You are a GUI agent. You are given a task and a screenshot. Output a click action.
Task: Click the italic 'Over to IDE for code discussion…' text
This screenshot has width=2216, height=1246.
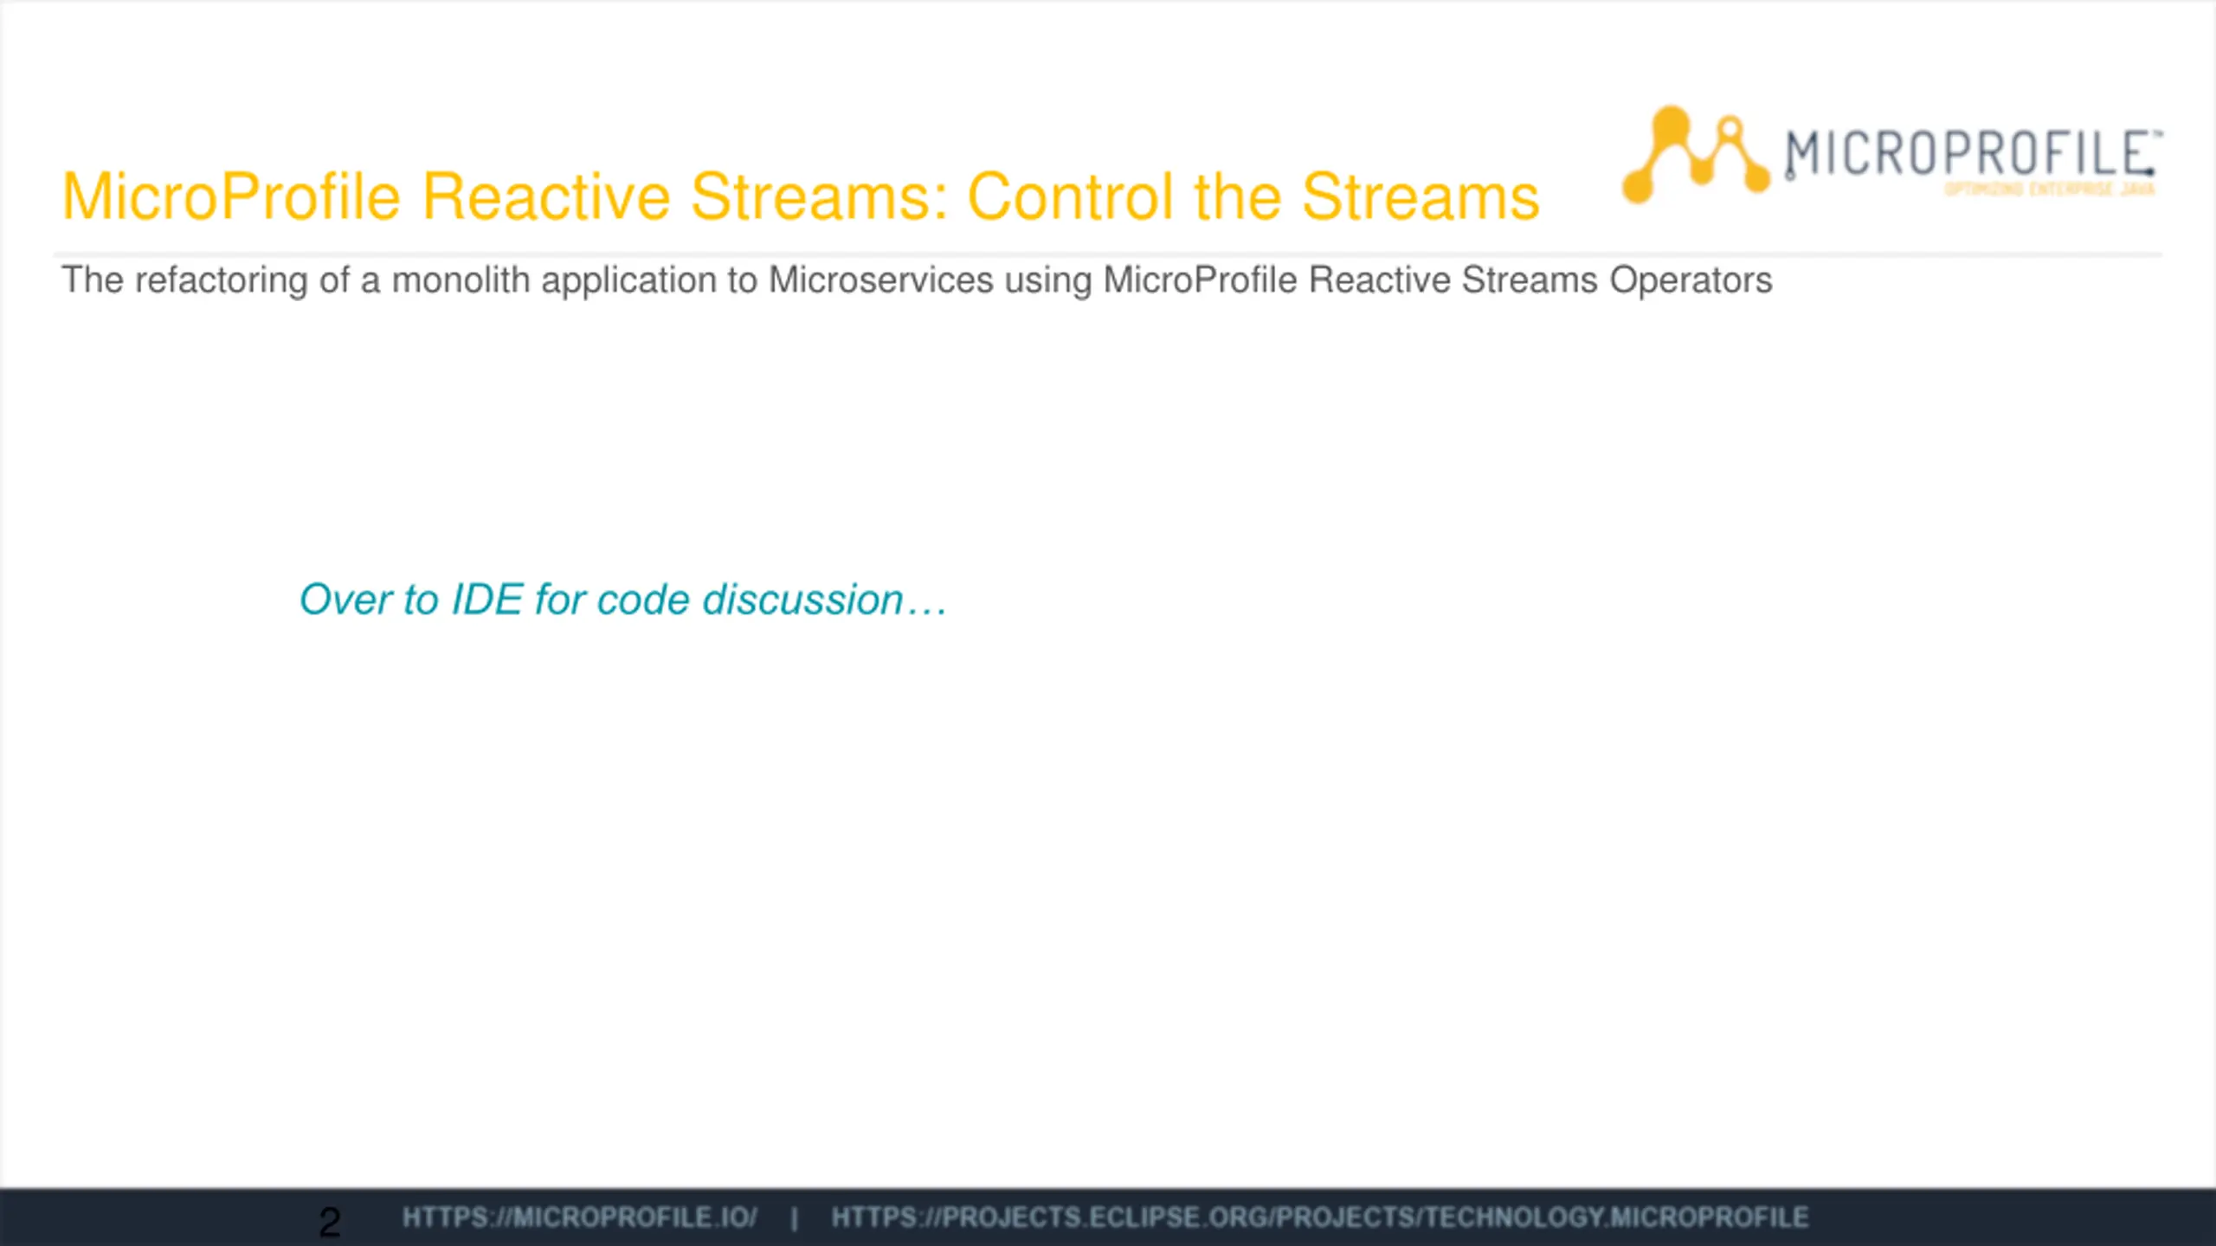click(x=622, y=600)
